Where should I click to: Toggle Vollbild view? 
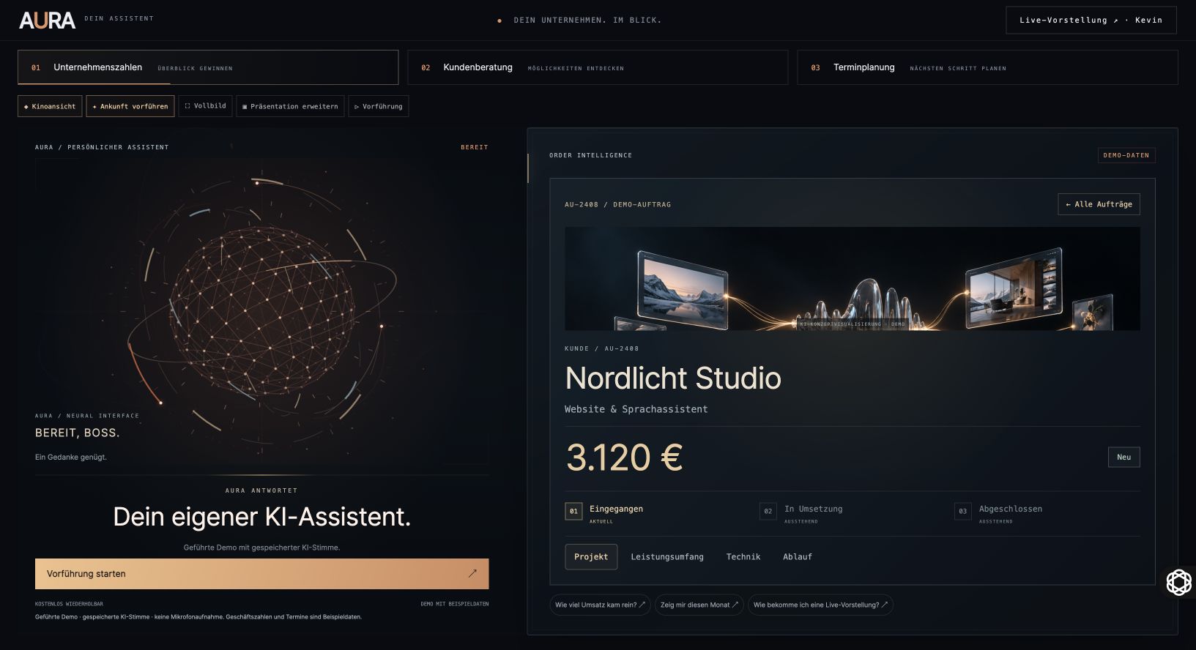point(205,106)
